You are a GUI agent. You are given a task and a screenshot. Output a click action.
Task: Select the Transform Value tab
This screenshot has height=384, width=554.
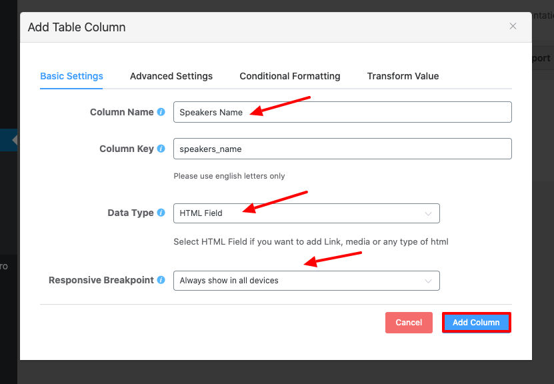[x=403, y=76]
